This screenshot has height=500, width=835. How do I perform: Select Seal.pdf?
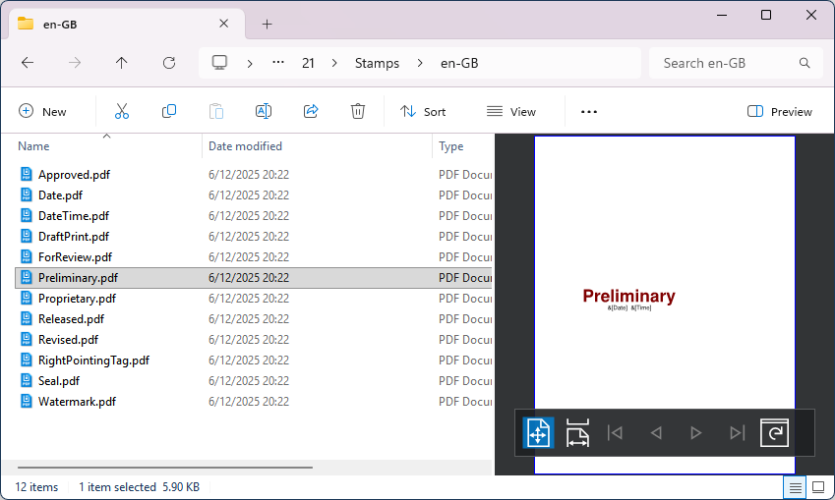click(x=254, y=381)
